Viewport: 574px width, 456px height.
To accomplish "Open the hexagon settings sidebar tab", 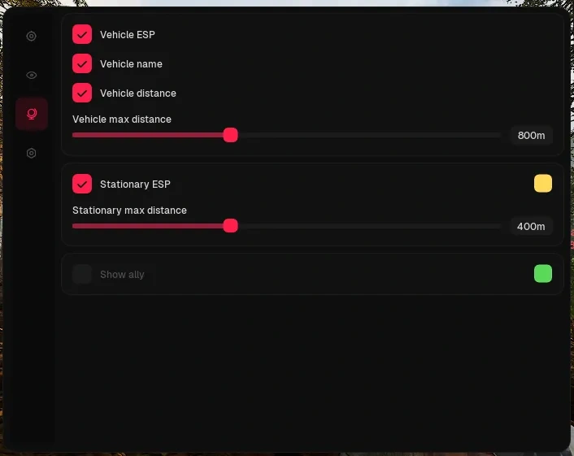I will [32, 153].
